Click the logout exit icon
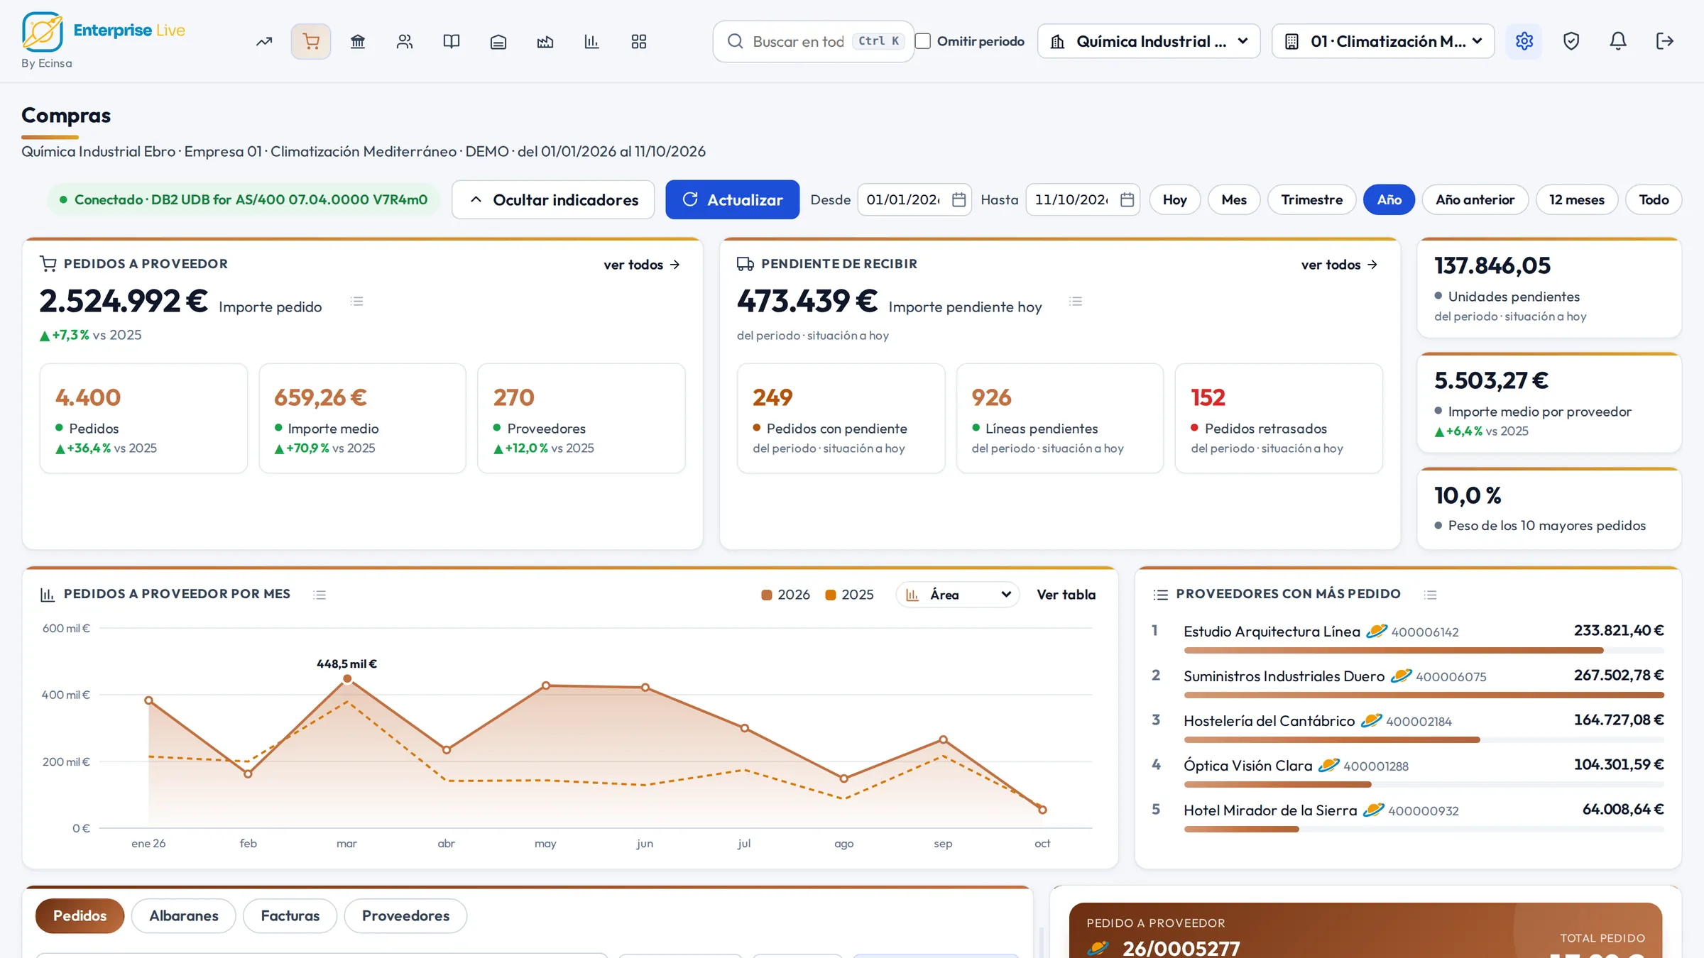This screenshot has width=1704, height=958. tap(1665, 41)
